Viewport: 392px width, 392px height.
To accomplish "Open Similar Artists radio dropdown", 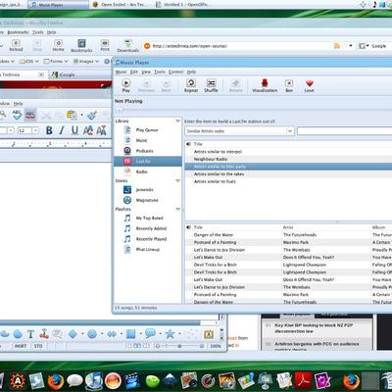I will click(x=240, y=131).
